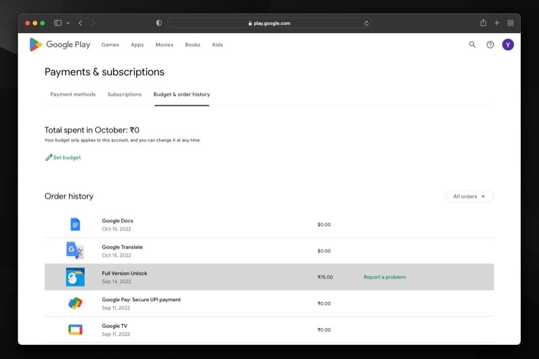Expand the All orders dropdown
This screenshot has width=539, height=359.
point(470,197)
